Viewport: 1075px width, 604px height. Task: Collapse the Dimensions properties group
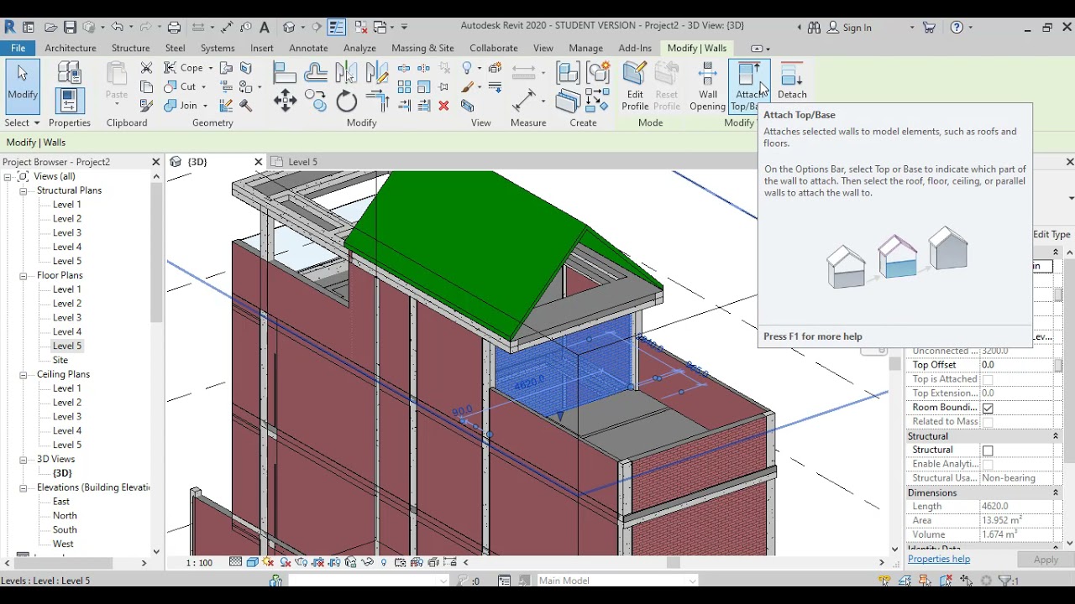pos(1056,492)
